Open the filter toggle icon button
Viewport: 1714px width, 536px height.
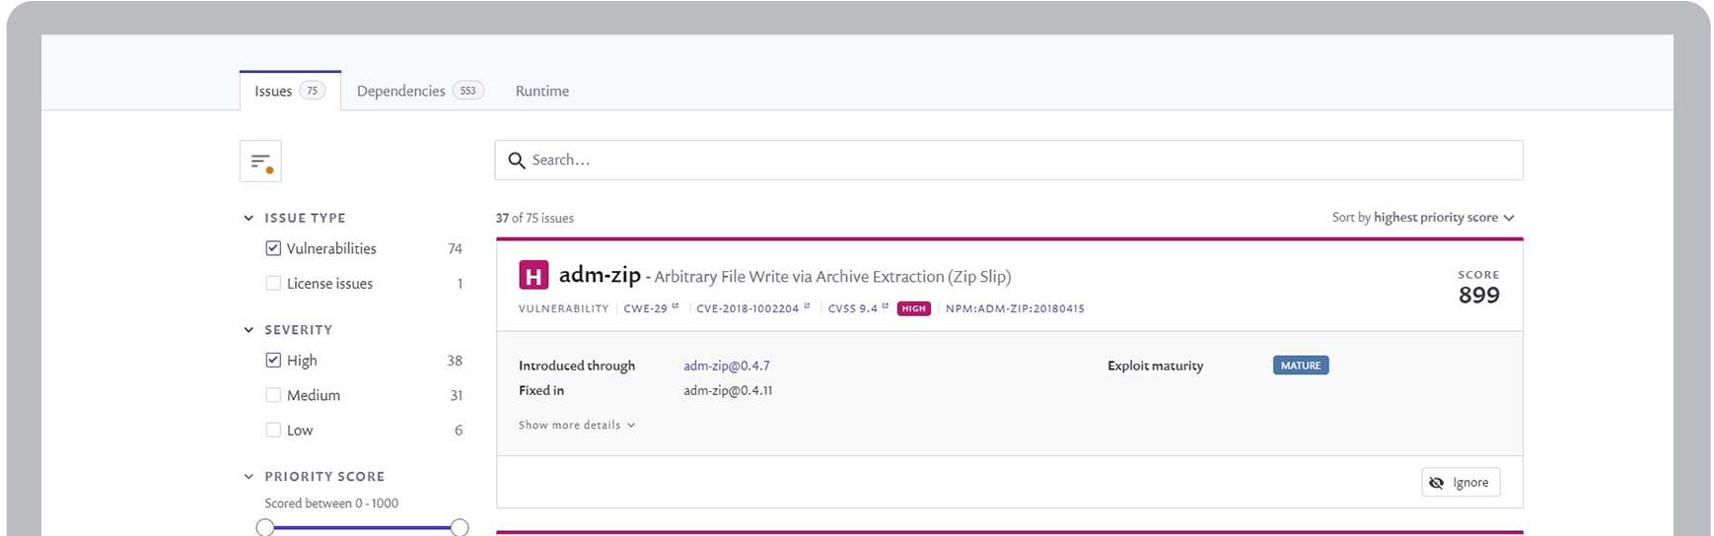click(260, 161)
